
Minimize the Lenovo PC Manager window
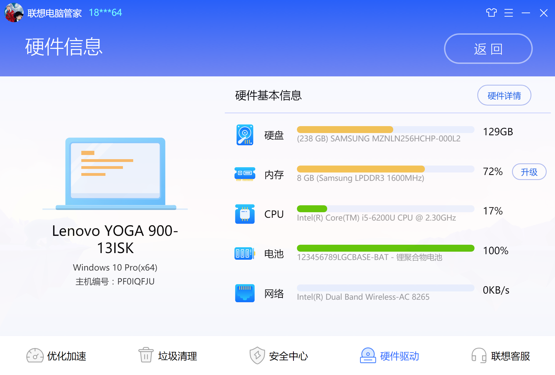[526, 13]
